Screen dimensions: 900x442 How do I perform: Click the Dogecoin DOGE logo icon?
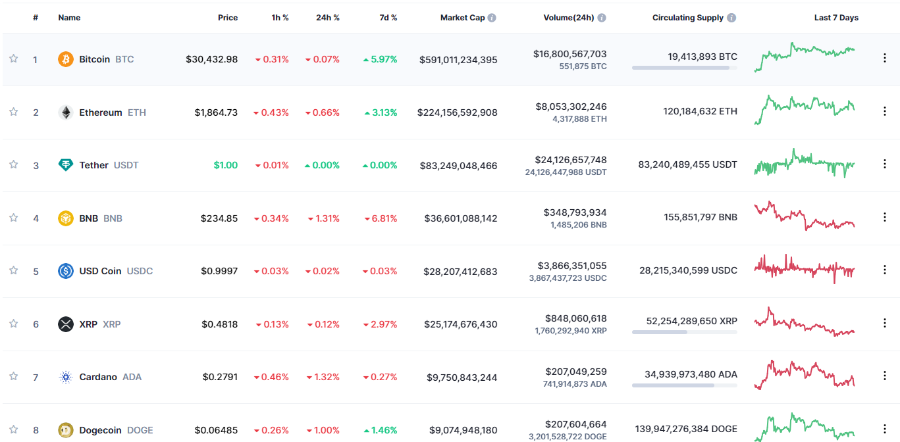tap(65, 430)
